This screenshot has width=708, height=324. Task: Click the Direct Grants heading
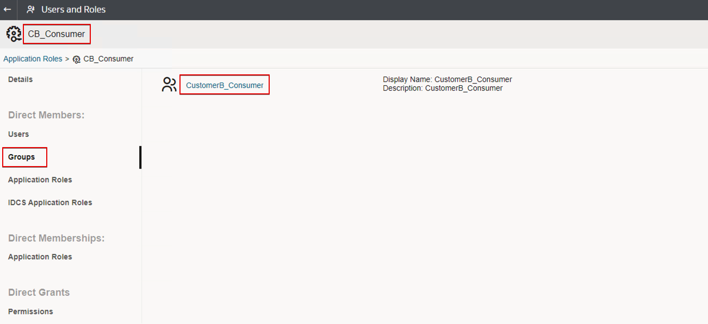[39, 293]
